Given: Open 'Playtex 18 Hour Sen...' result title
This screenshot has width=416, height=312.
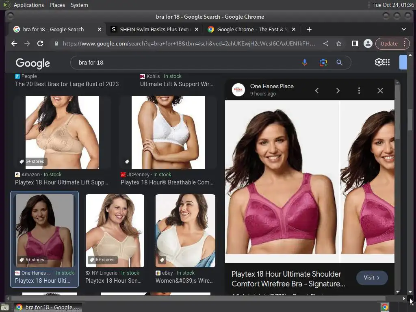Looking at the screenshot, I should pyautogui.click(x=113, y=280).
